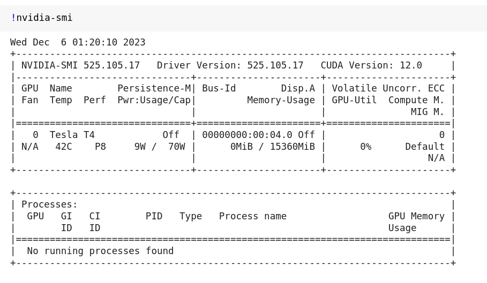Click 'No running processes found' message
This screenshot has height=283, width=487.
100,251
